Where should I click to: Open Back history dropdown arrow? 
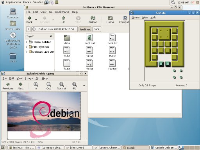tap(36, 20)
